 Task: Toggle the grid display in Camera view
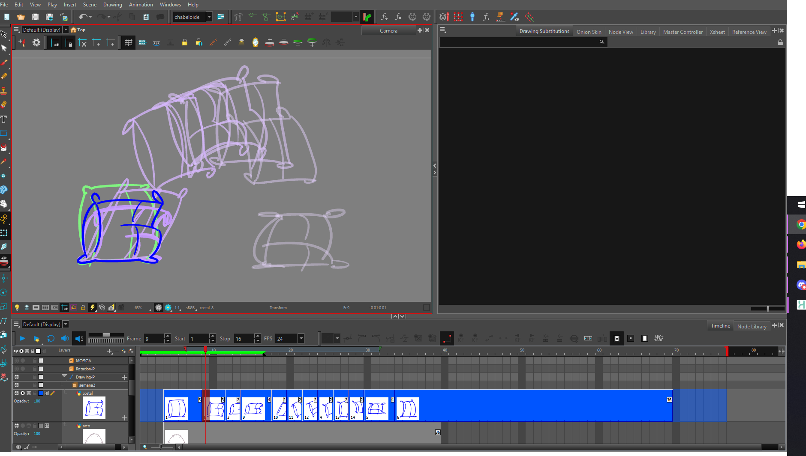(x=128, y=42)
